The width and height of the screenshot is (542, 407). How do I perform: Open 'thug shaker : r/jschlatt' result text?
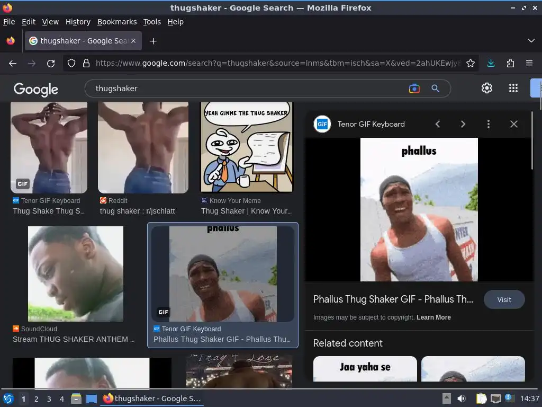click(x=137, y=211)
